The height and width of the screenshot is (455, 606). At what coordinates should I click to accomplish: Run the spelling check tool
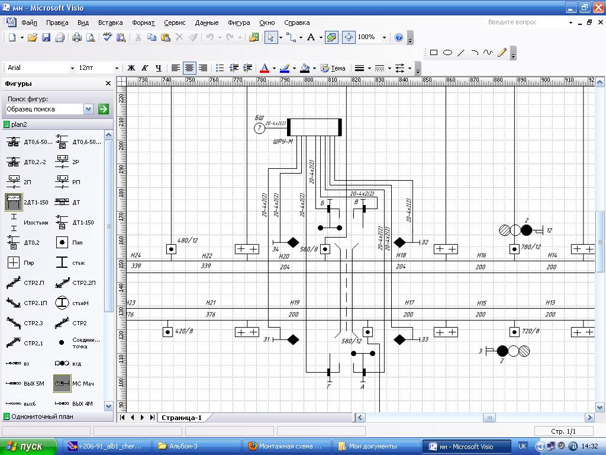click(108, 37)
